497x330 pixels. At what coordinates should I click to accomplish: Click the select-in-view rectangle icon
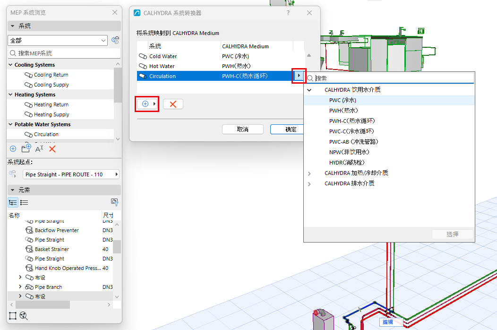pyautogui.click(x=13, y=316)
